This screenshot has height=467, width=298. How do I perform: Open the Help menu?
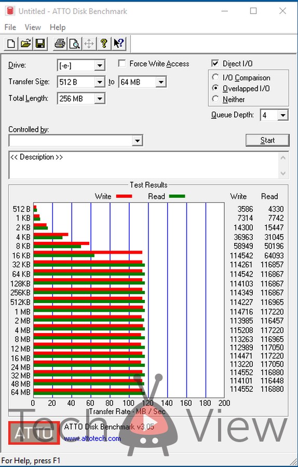point(58,28)
